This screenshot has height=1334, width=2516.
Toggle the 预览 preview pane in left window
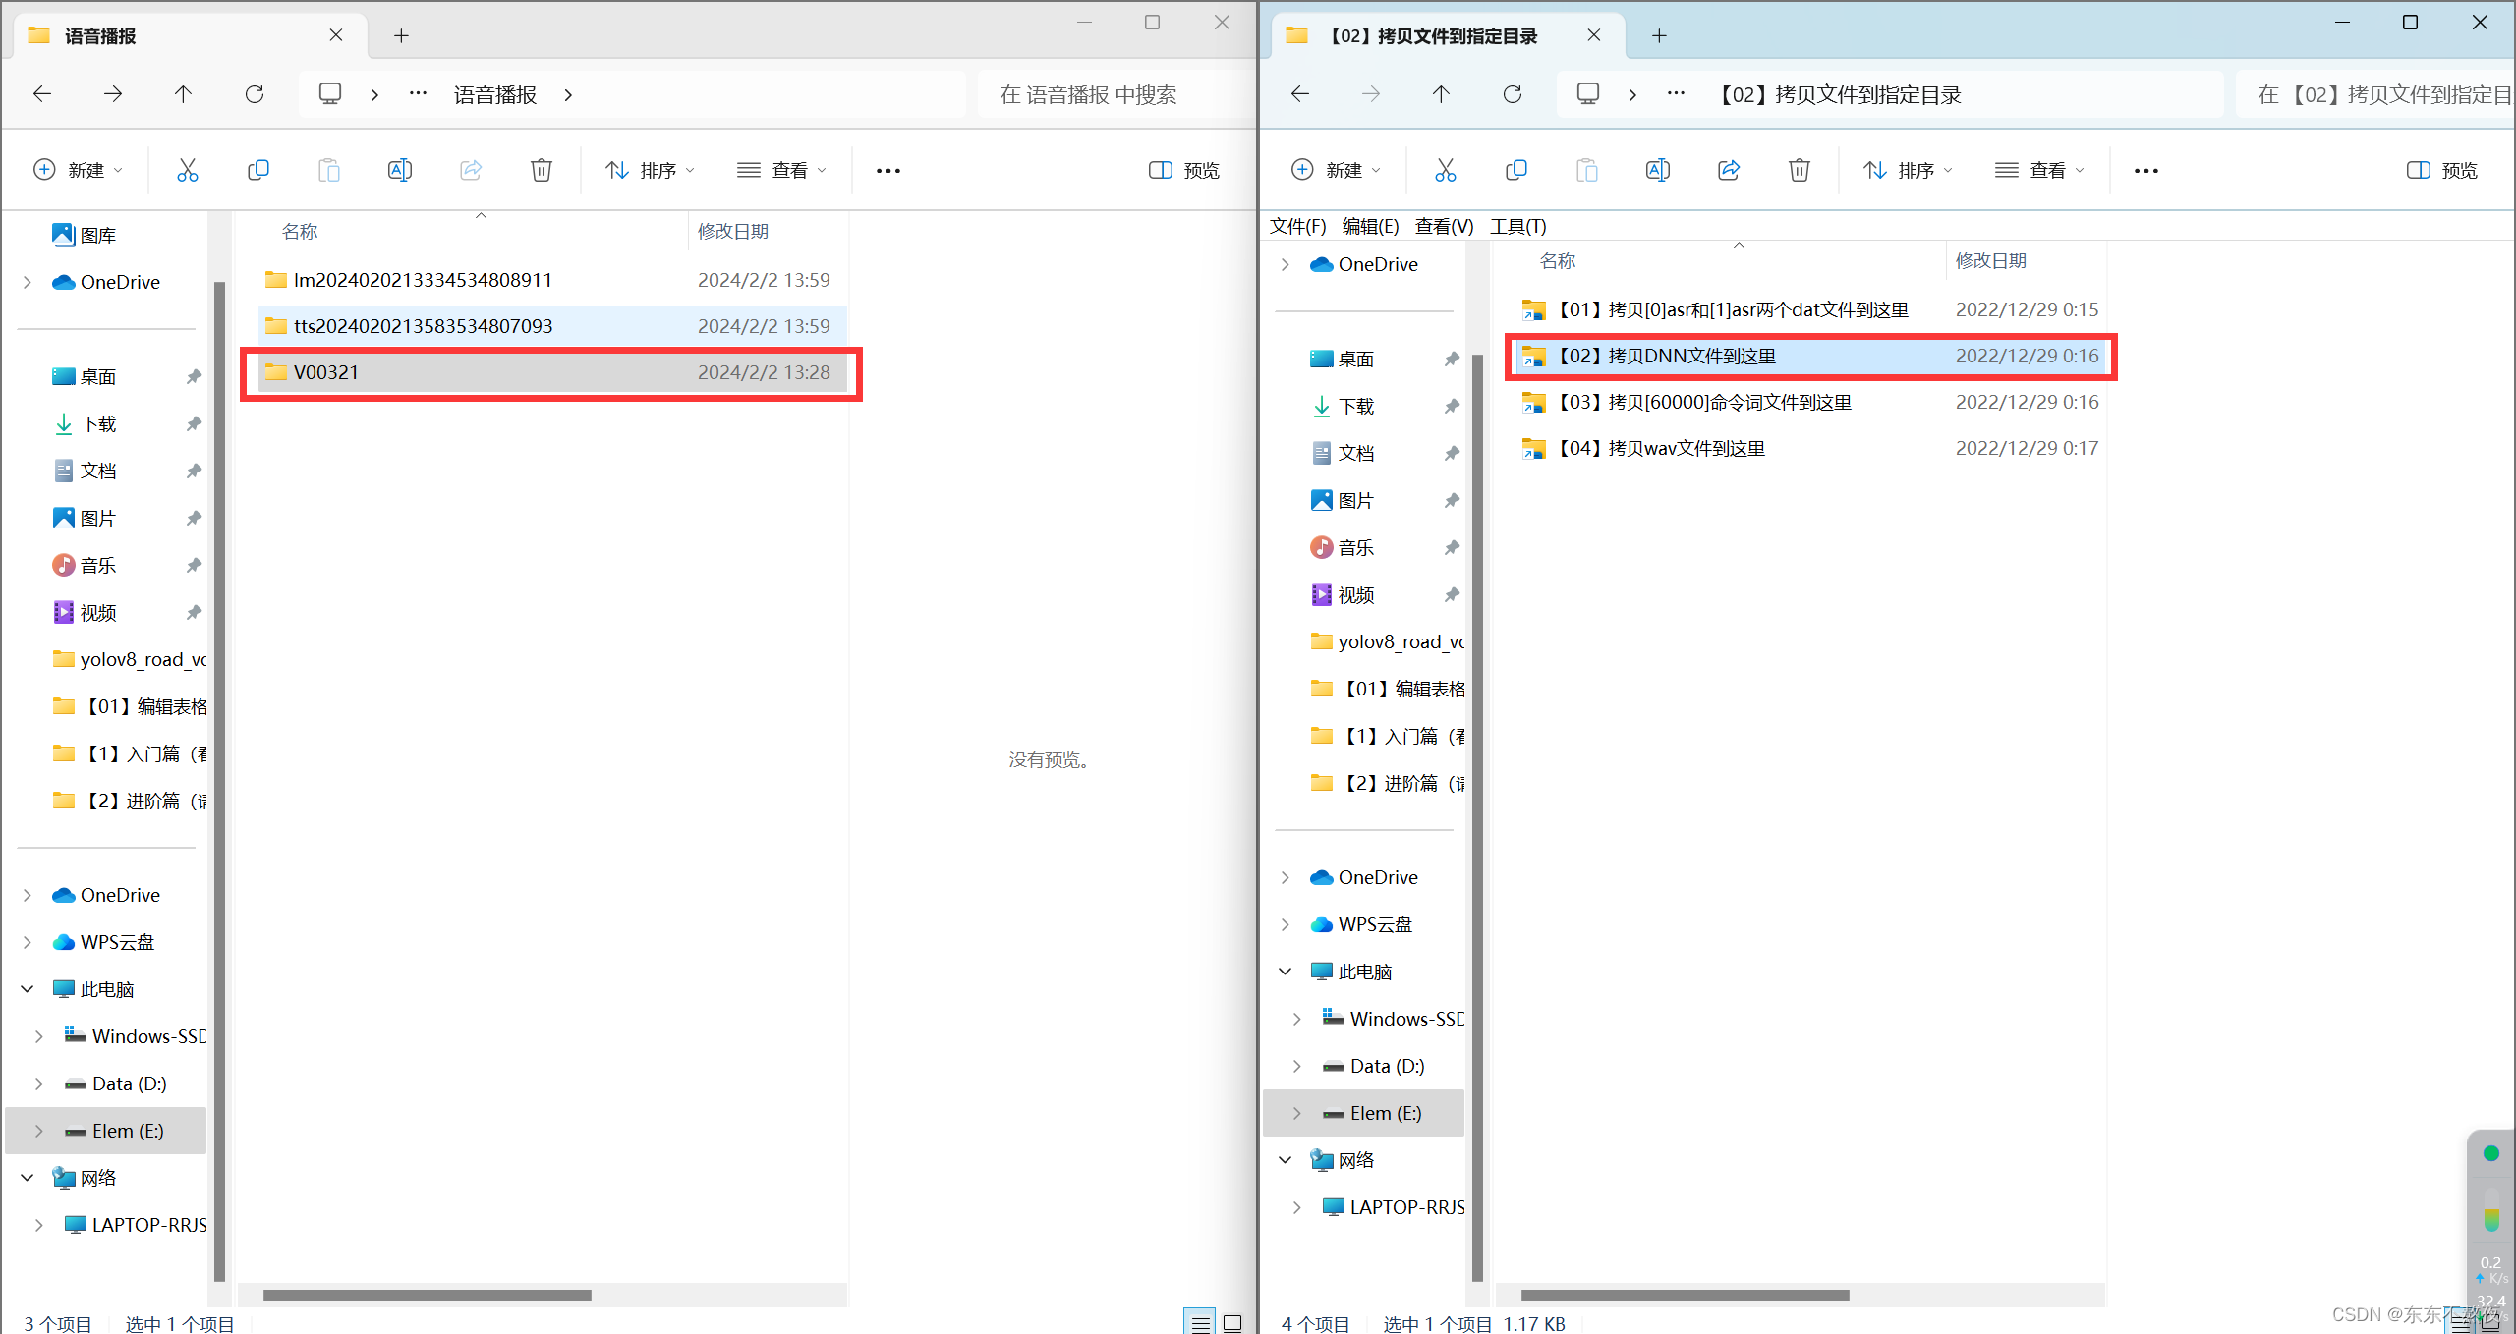click(x=1183, y=170)
